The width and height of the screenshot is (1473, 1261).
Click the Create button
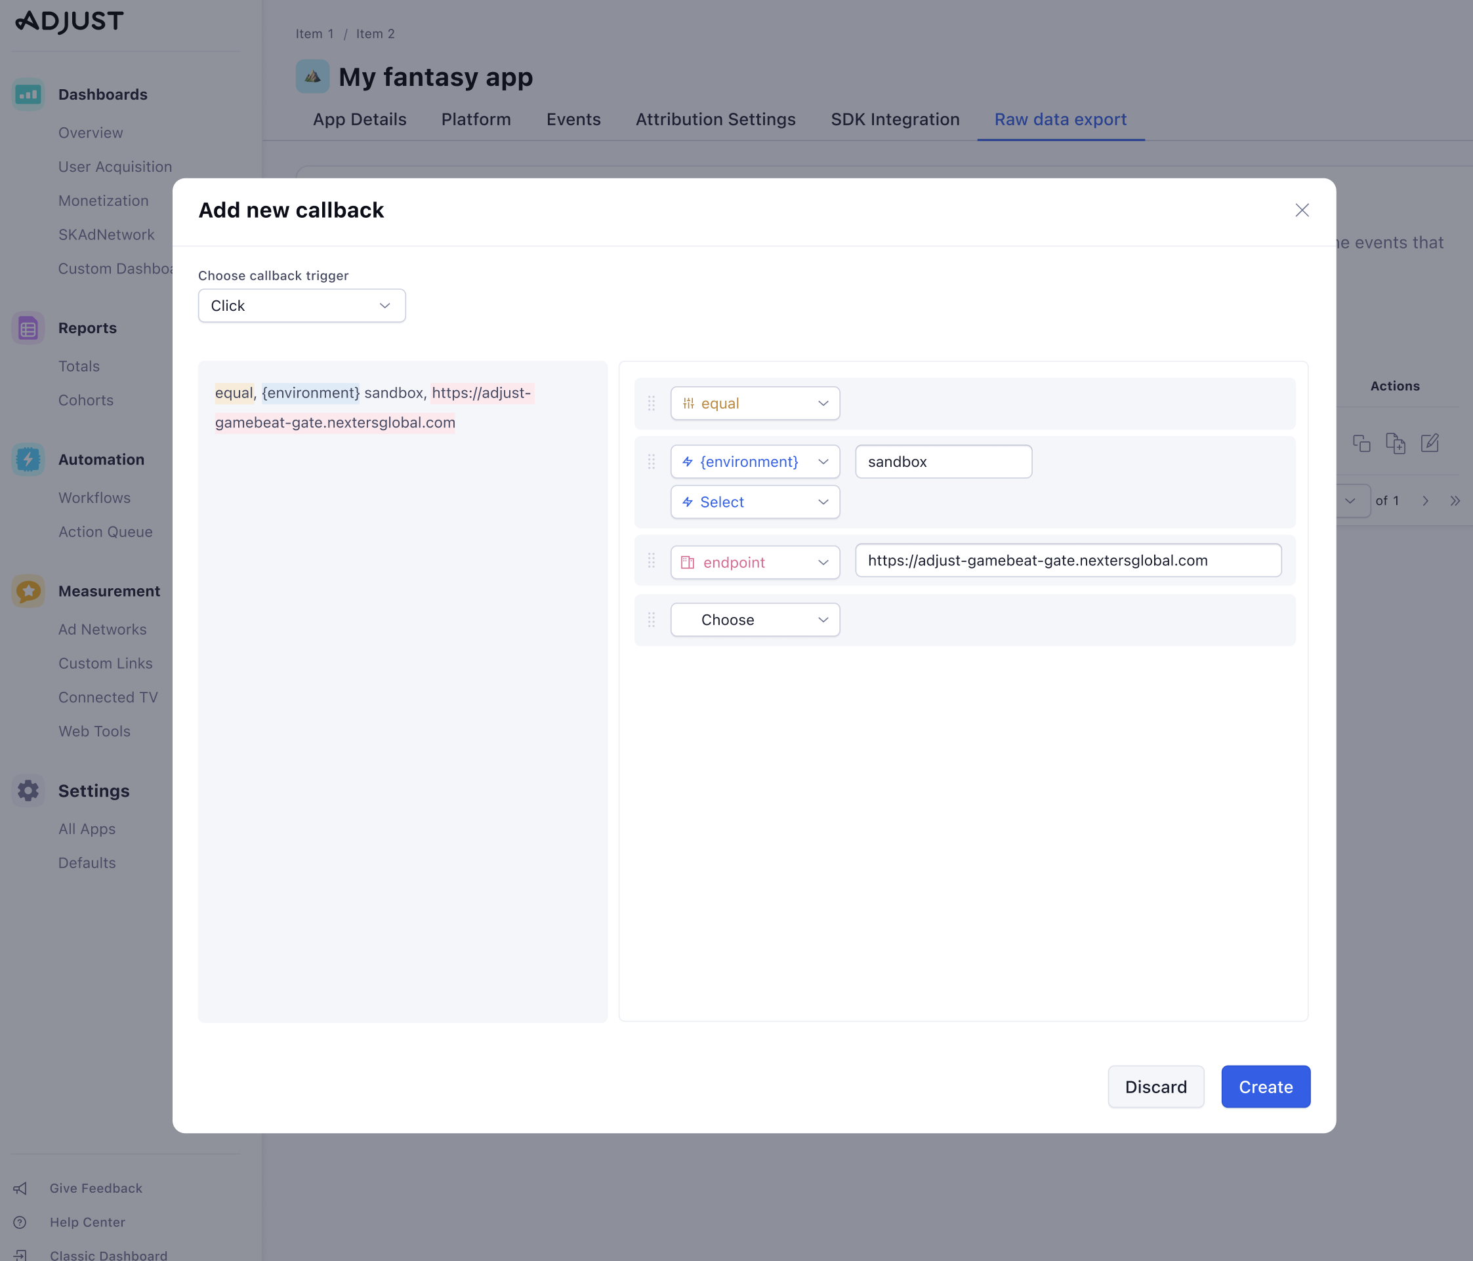(x=1265, y=1086)
